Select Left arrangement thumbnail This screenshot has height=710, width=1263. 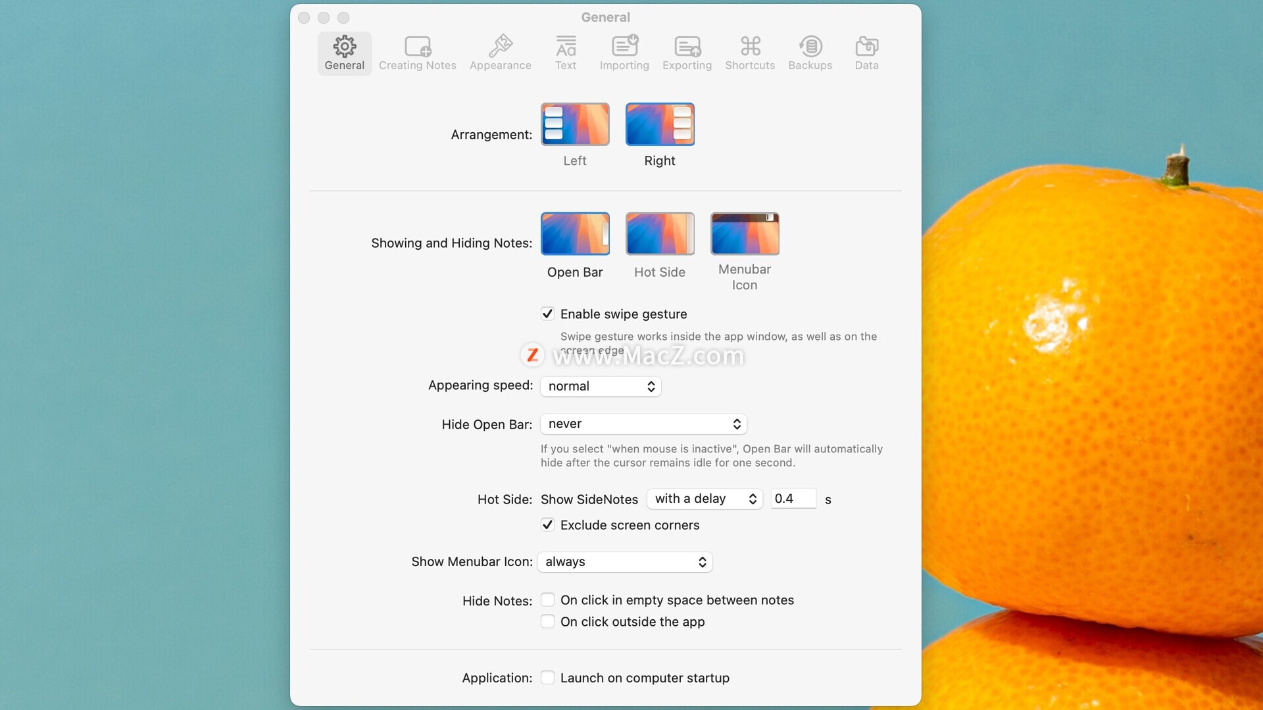point(575,124)
